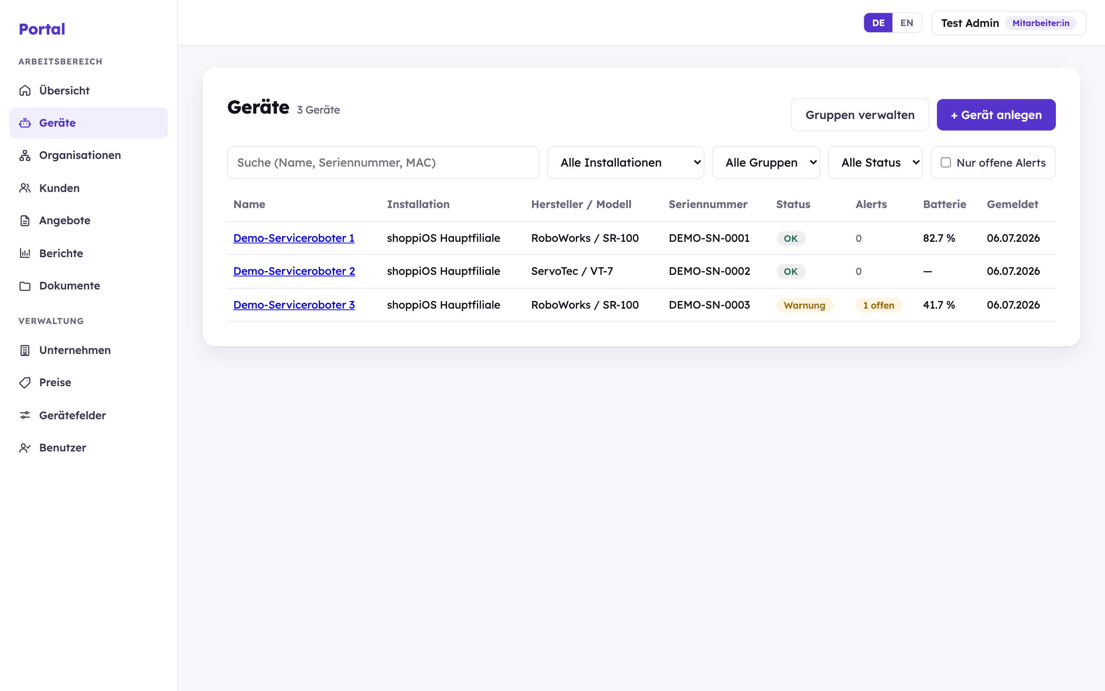
Task: Click the Geräte robot icon in sidebar
Action: (25, 123)
